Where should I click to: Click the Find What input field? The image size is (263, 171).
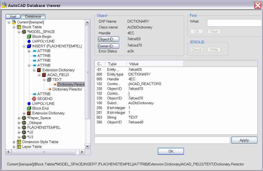(x=235, y=23)
